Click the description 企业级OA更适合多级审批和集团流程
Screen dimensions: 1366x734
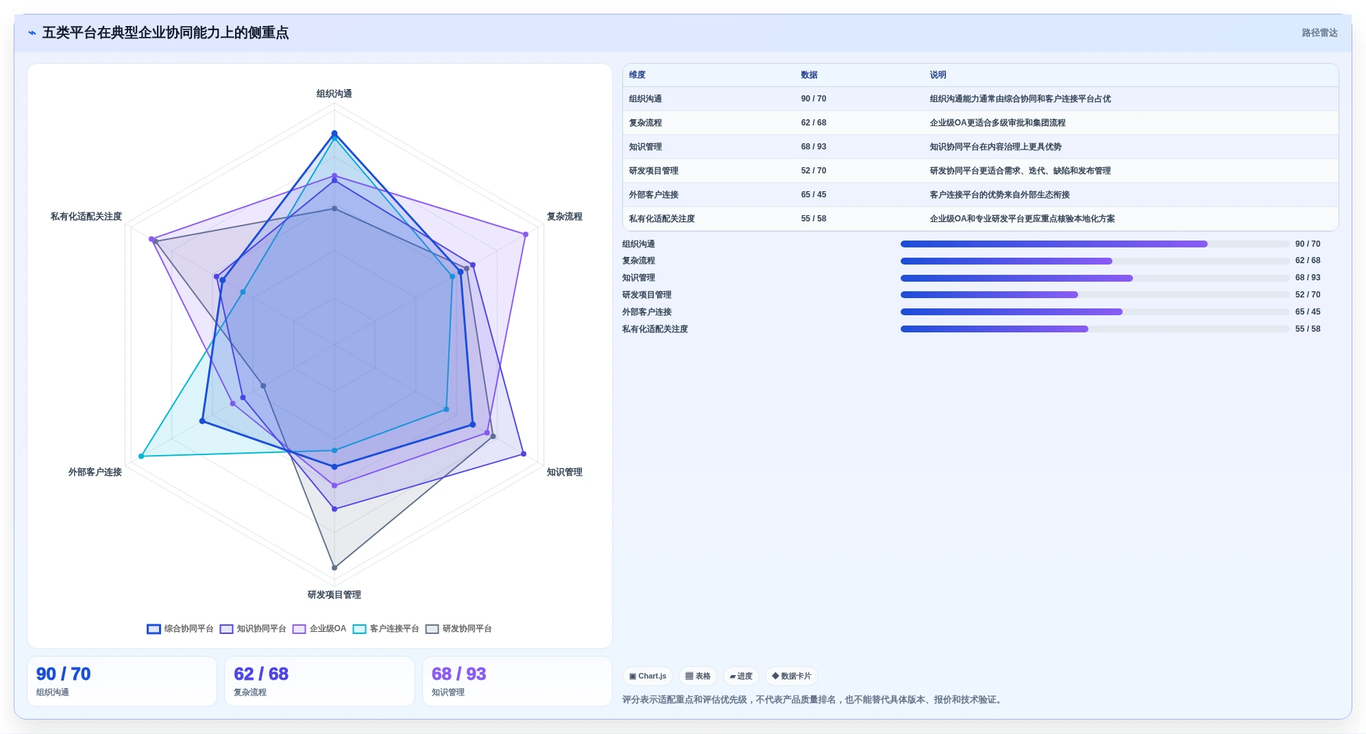pyautogui.click(x=998, y=123)
